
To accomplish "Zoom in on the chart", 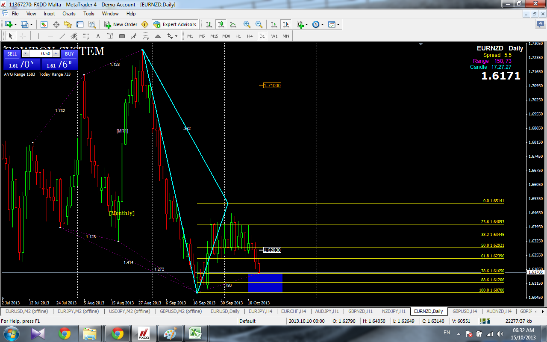I will pos(247,24).
